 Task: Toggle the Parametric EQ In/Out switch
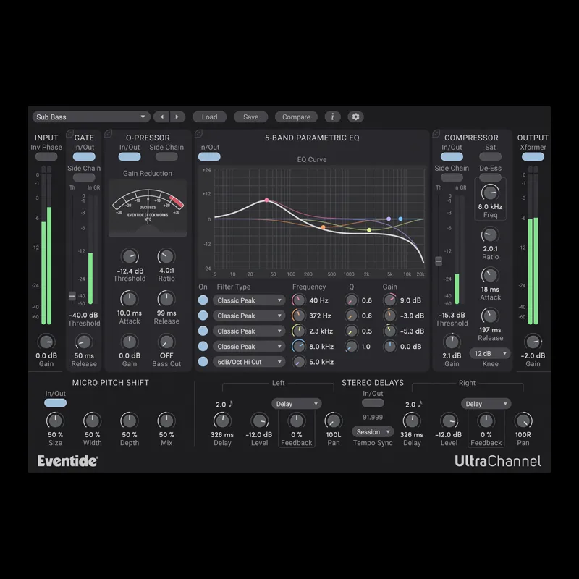(x=209, y=156)
